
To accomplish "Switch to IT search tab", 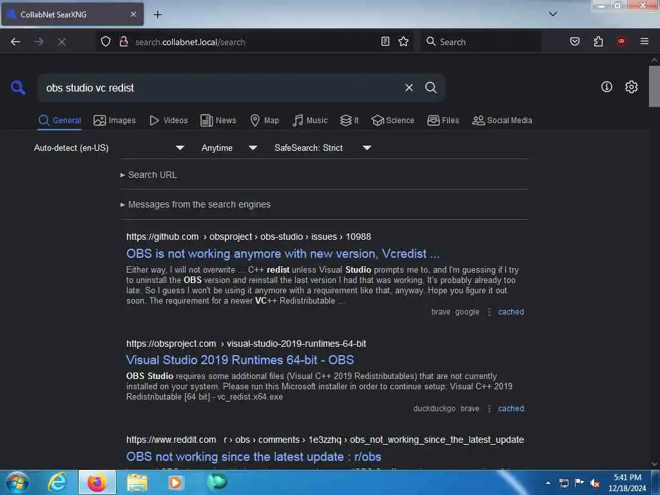I will pyautogui.click(x=349, y=121).
